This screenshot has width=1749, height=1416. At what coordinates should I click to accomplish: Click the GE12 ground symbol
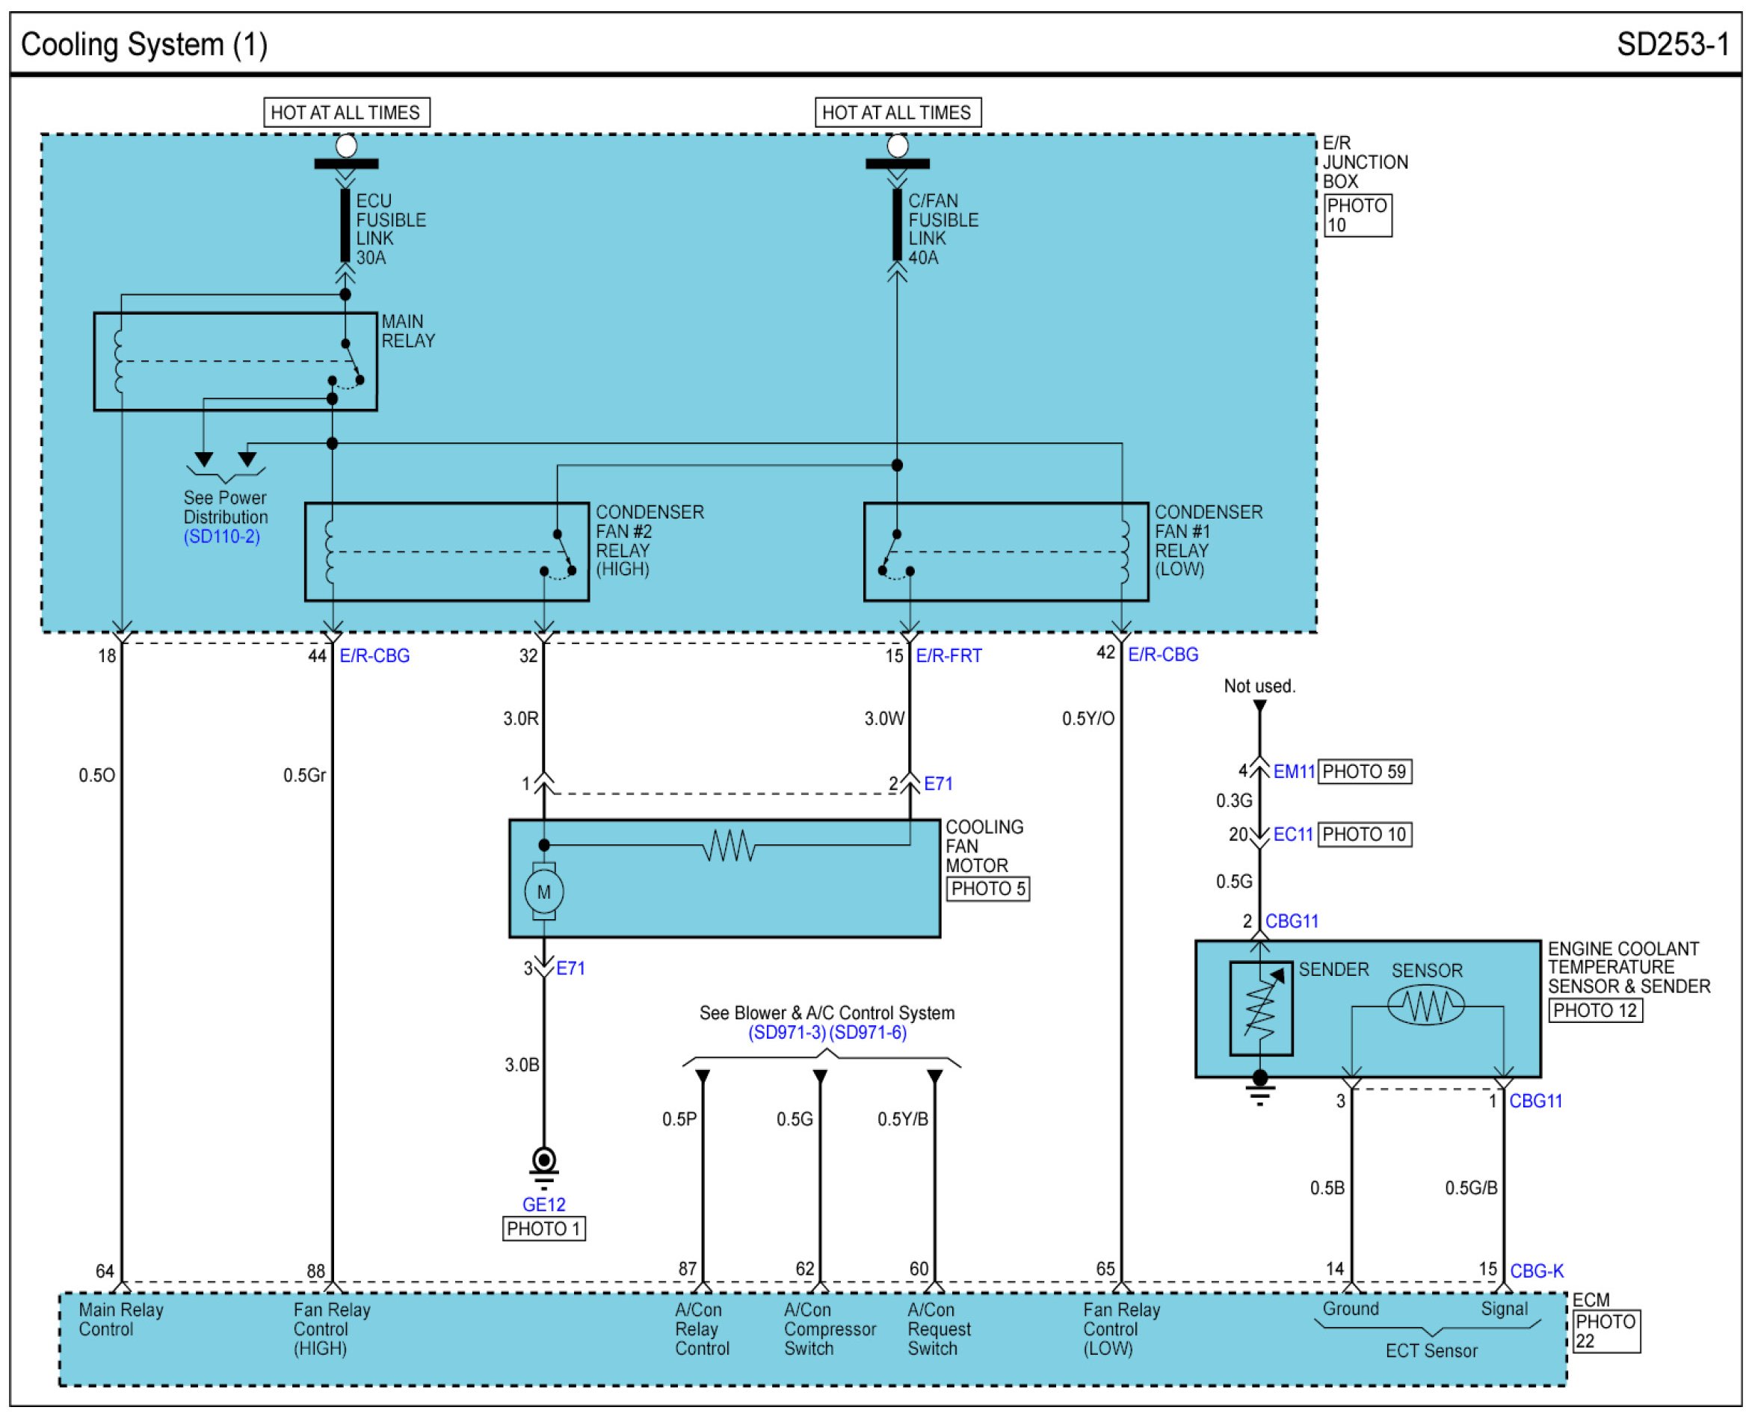coord(543,1164)
